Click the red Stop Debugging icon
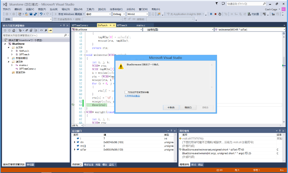The image size is (288, 173). (216, 14)
